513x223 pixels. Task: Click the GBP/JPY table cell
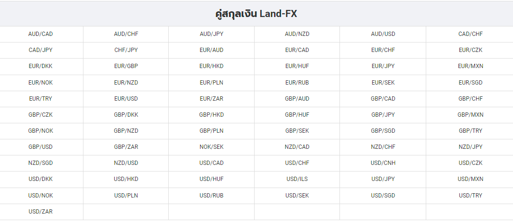(383, 115)
